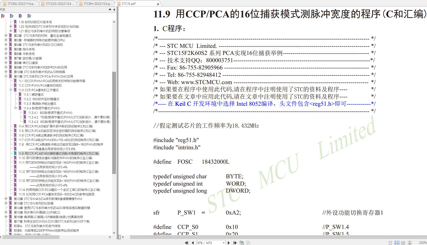
Task: Go to bookmark 11.7 CCP/PCA输出PWM
Action: tap(59, 140)
